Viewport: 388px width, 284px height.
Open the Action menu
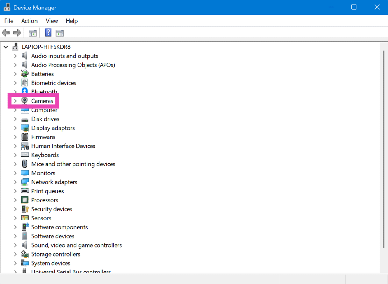pos(29,21)
